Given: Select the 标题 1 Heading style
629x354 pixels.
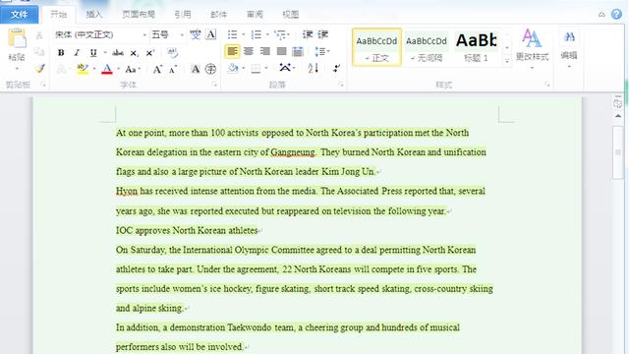Looking at the screenshot, I should pyautogui.click(x=476, y=47).
